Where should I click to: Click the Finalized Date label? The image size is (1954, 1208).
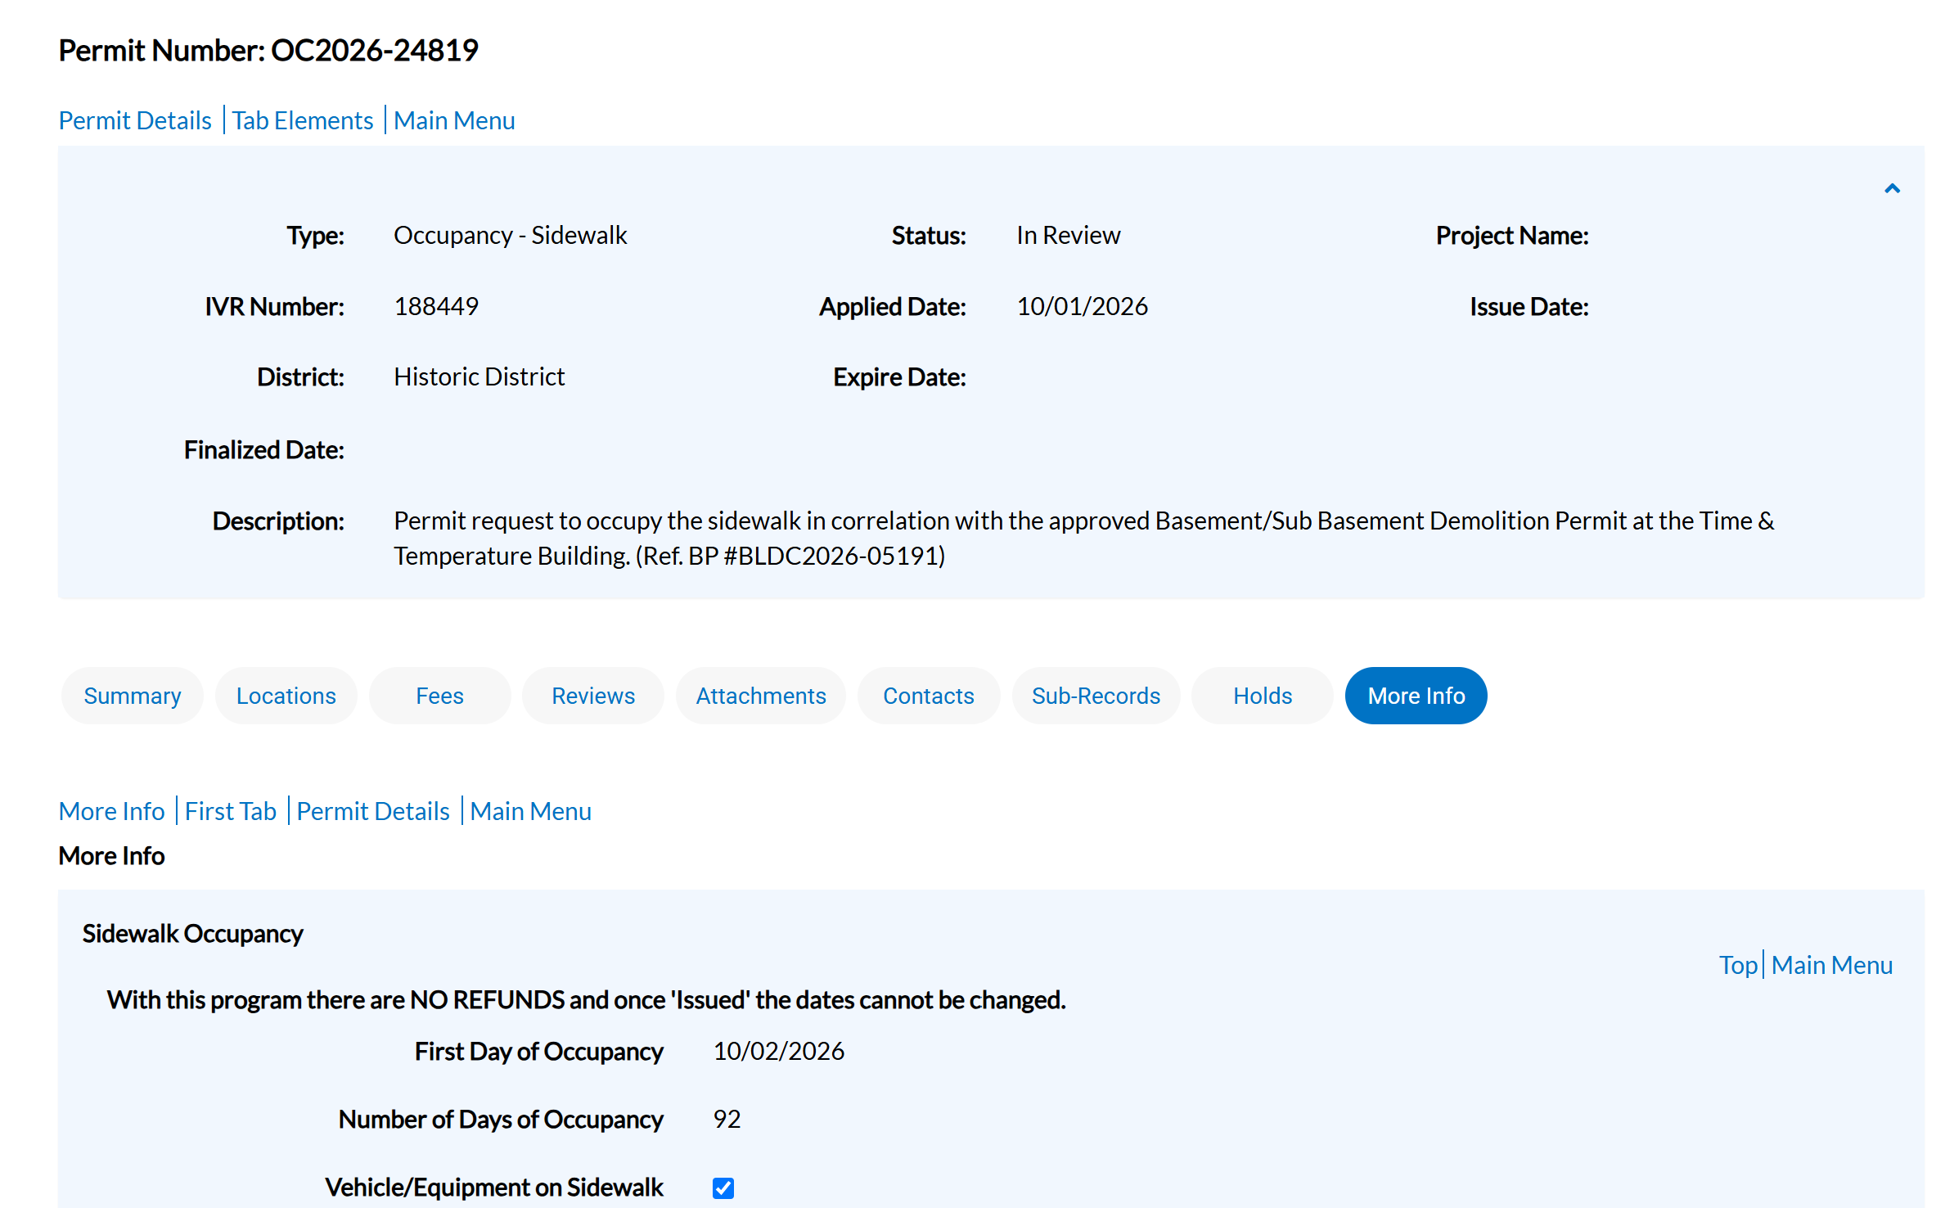[x=264, y=450]
